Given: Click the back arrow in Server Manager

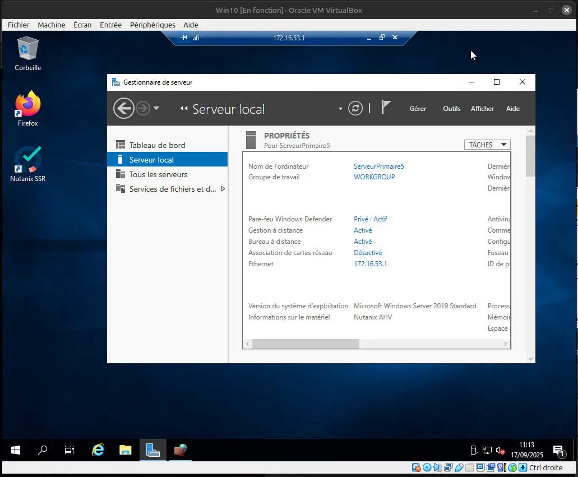Looking at the screenshot, I should (123, 108).
